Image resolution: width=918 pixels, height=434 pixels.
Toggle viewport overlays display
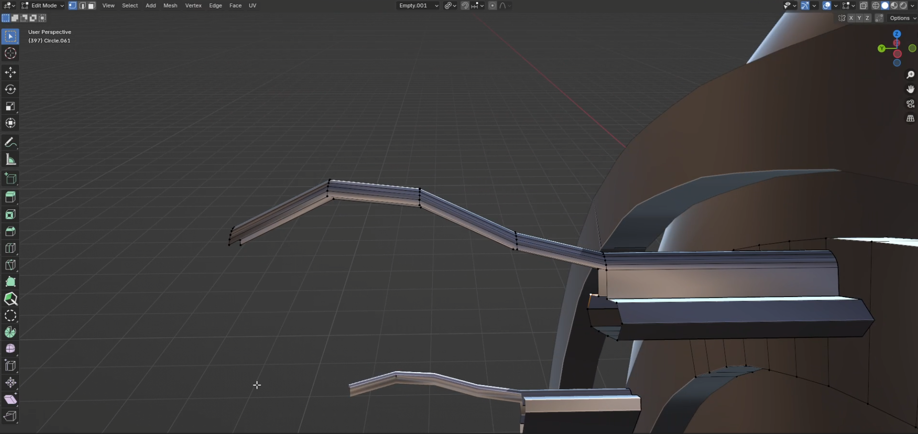(827, 6)
